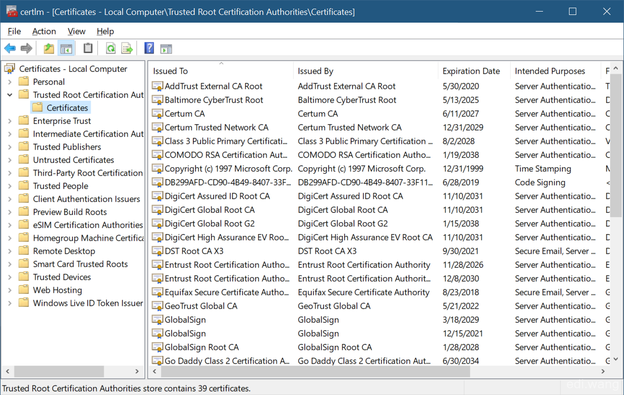The height and width of the screenshot is (395, 624).
Task: Click certificate icon for DB299AFD-CD90 entry
Action: coord(157,183)
